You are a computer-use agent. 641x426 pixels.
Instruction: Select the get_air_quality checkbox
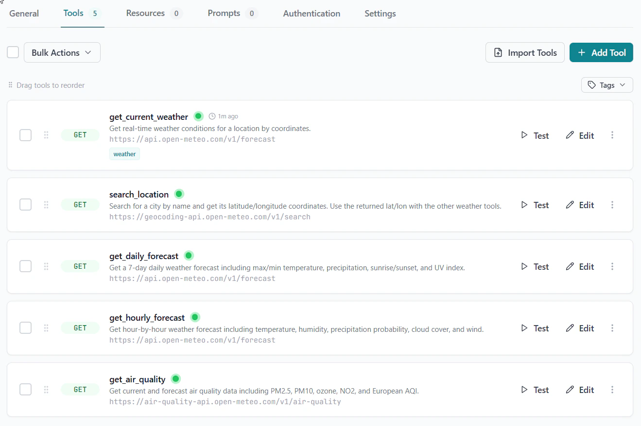[26, 390]
